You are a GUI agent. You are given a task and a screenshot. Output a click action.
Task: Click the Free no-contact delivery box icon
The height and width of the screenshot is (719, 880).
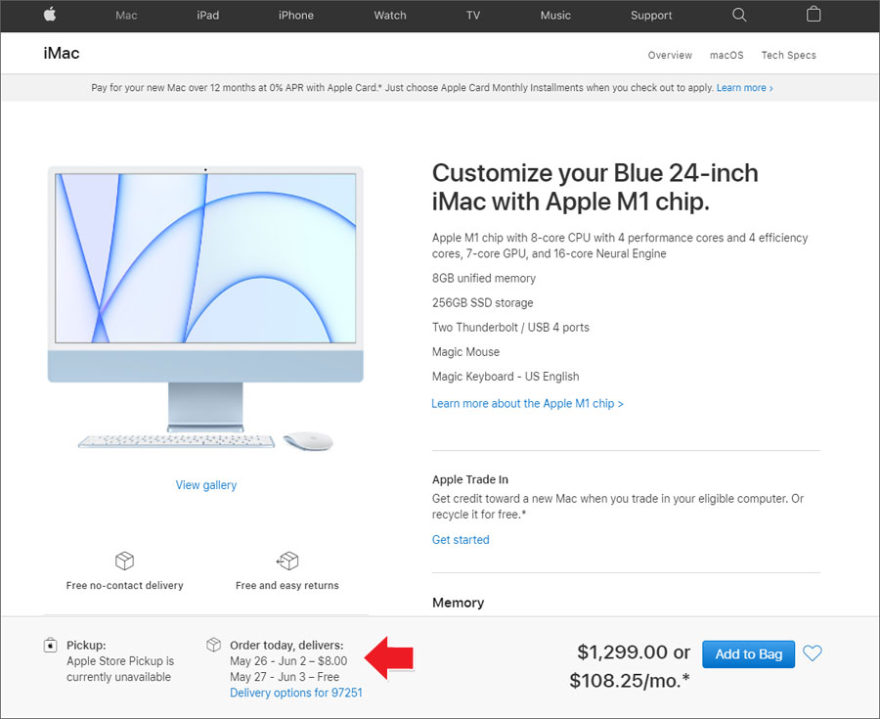point(124,561)
